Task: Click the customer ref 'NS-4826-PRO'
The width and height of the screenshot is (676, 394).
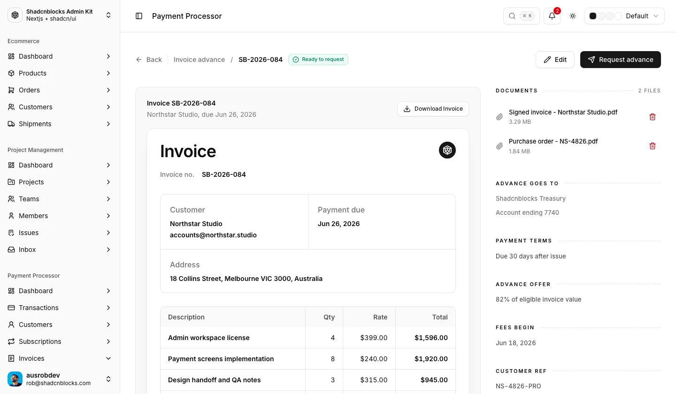Action: (518, 386)
